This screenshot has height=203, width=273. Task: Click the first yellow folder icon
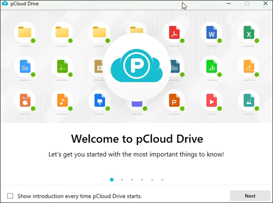(x=25, y=32)
